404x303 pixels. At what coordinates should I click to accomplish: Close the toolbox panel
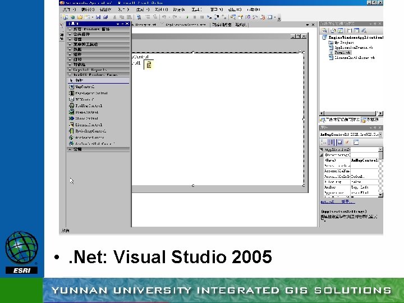(x=127, y=24)
